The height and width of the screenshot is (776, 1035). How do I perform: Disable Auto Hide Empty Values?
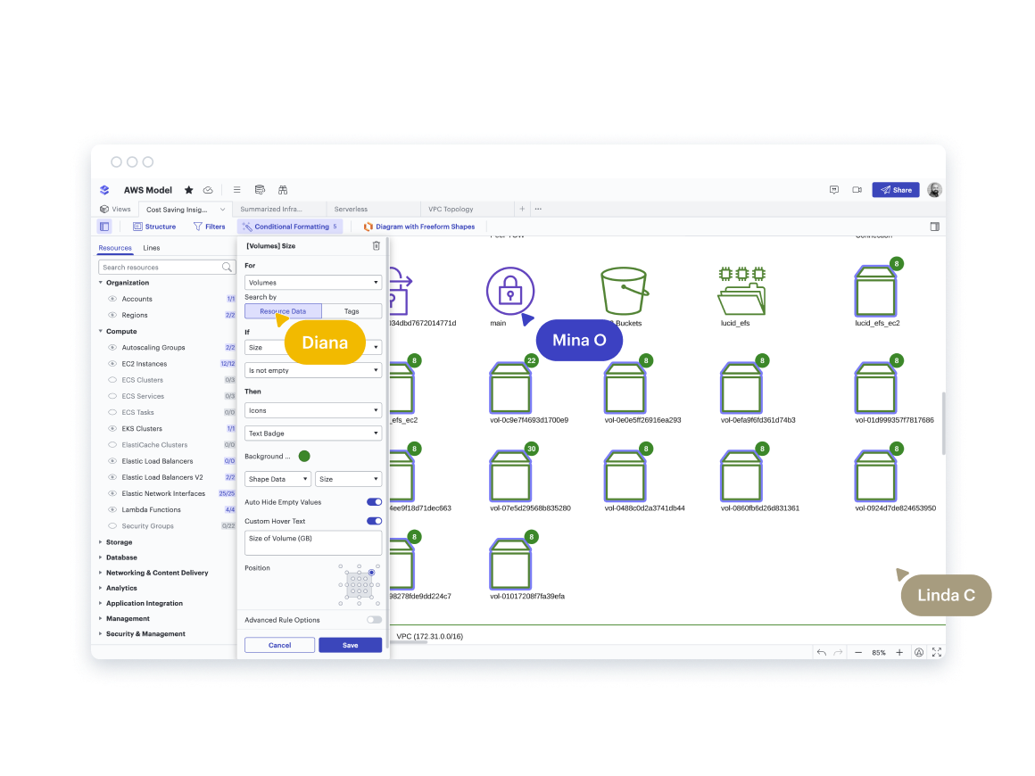point(373,502)
